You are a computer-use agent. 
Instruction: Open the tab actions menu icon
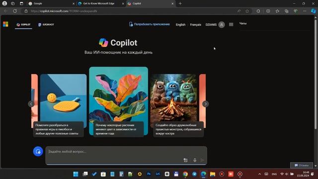click(x=21, y=3)
